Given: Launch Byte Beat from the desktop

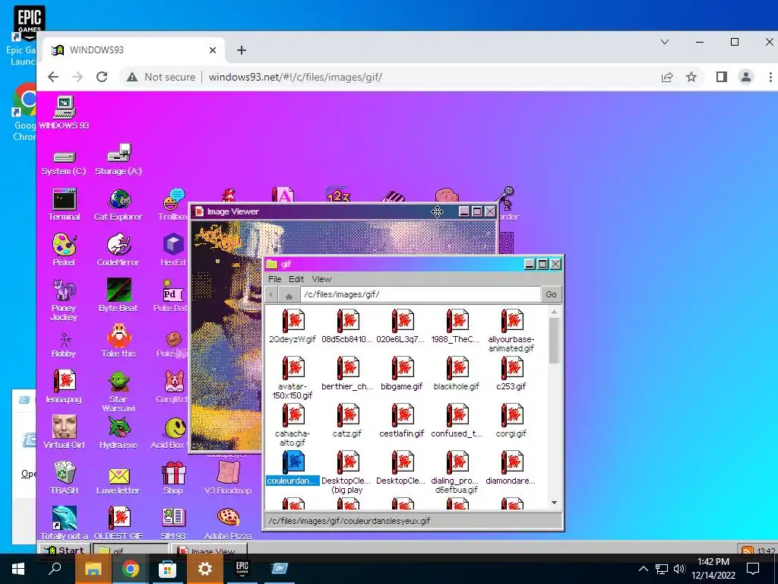Looking at the screenshot, I should (x=119, y=290).
